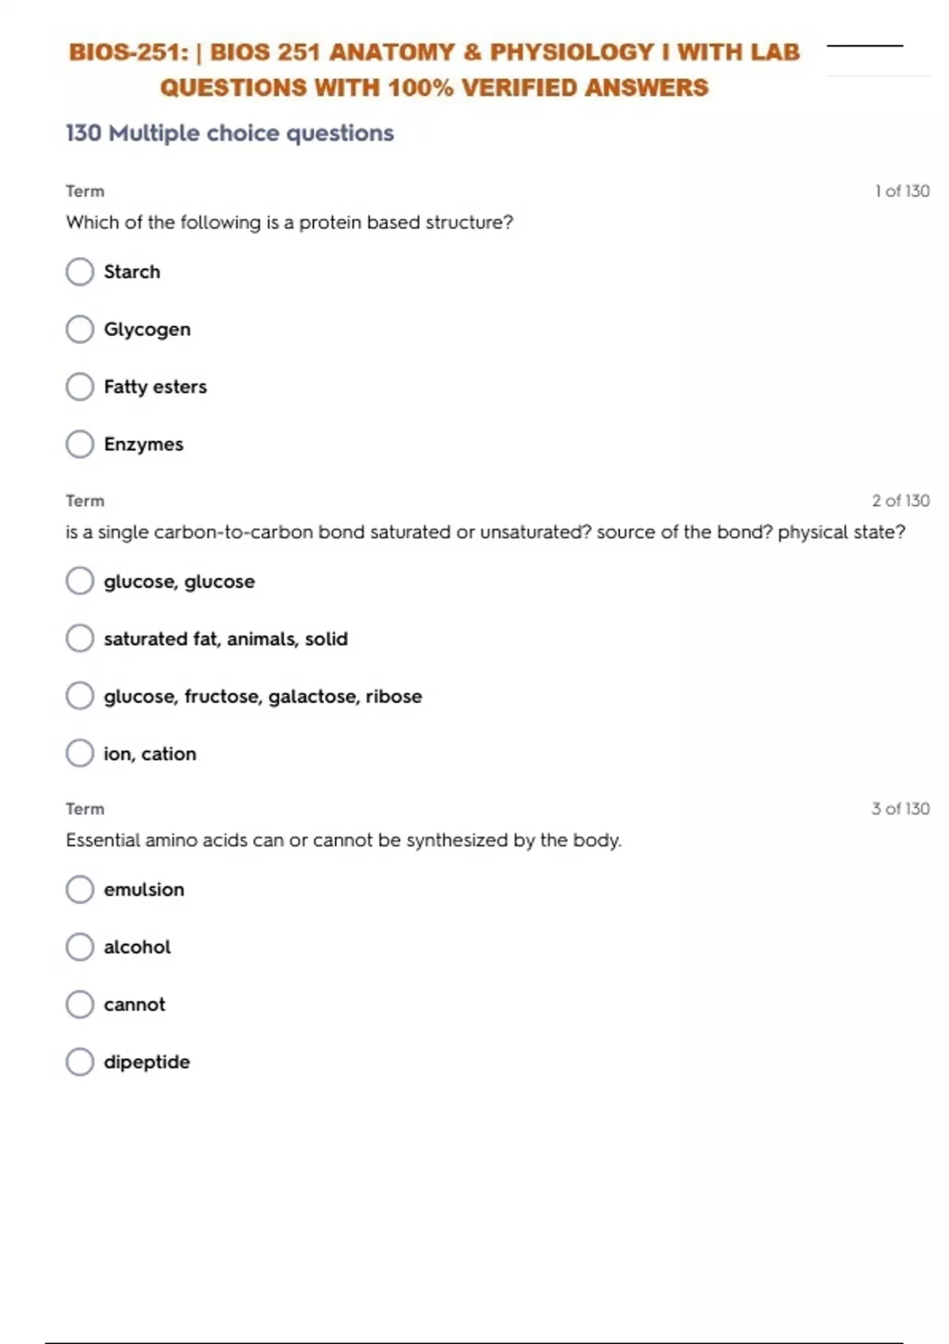Click the essential amino acids question text

pyautogui.click(x=343, y=840)
